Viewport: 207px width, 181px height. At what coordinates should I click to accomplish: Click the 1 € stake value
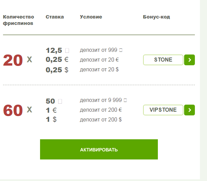[x=51, y=110]
